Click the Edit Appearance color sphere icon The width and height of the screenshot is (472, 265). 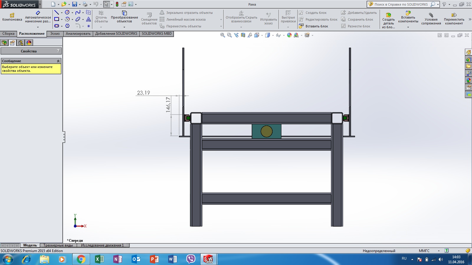point(289,35)
